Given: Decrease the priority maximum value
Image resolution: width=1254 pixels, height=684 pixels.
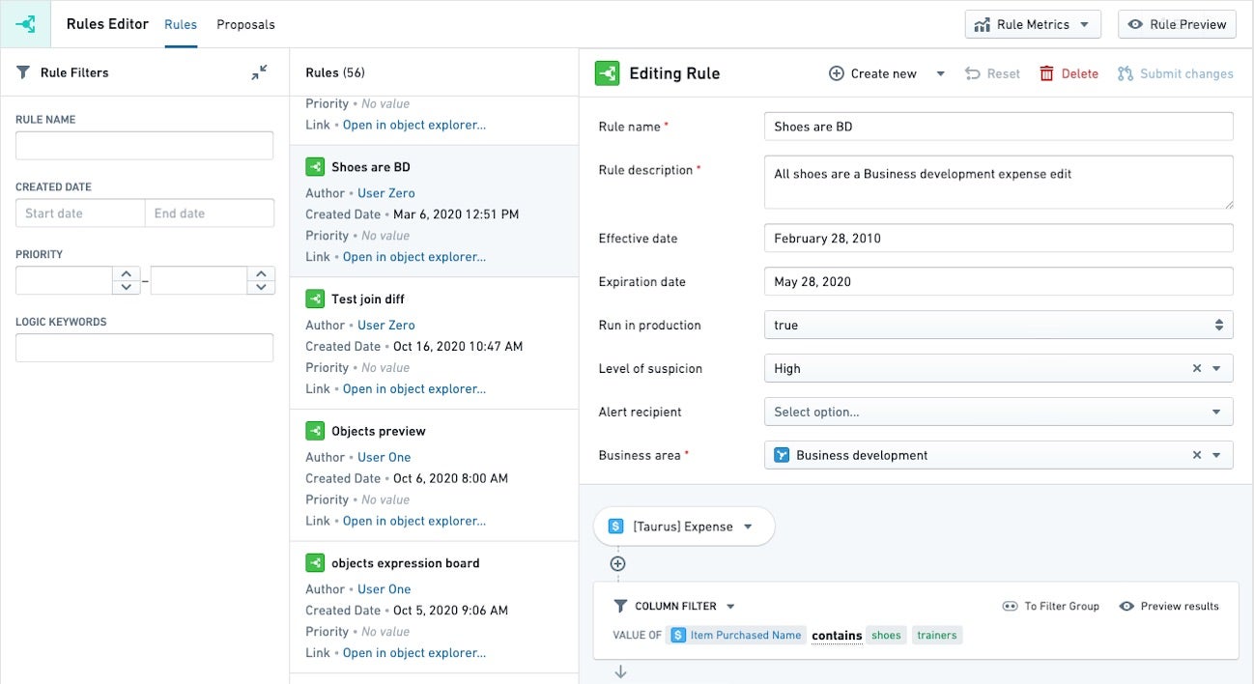Looking at the screenshot, I should click(261, 287).
